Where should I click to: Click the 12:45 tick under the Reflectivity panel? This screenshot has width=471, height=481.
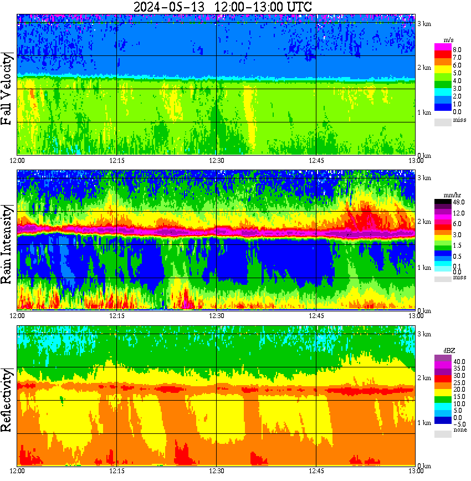click(316, 471)
